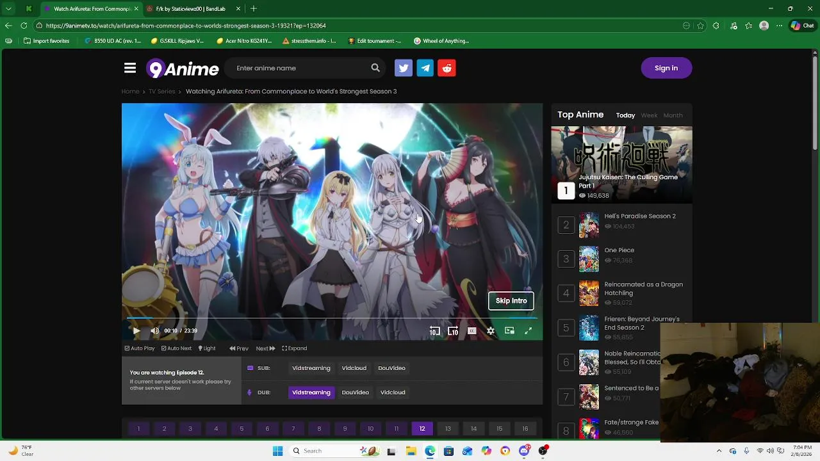Select DUB Vidstreaming server
The image size is (820, 461).
pos(311,392)
